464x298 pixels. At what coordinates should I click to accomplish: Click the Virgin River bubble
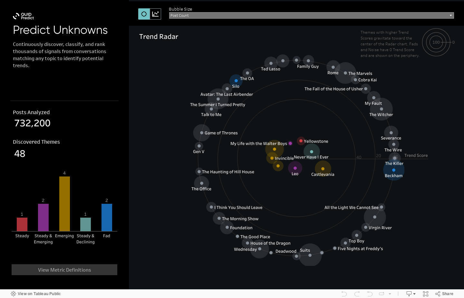pos(366,227)
